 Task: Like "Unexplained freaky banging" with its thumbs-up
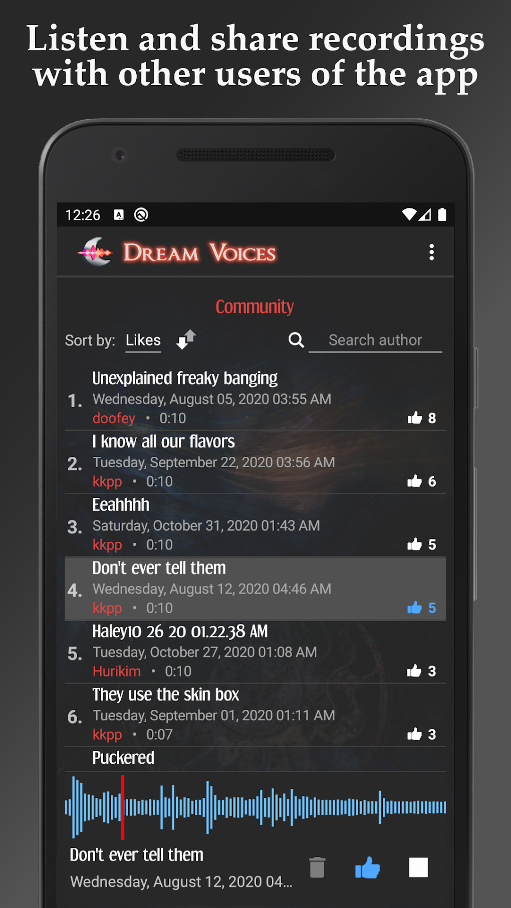tap(415, 418)
